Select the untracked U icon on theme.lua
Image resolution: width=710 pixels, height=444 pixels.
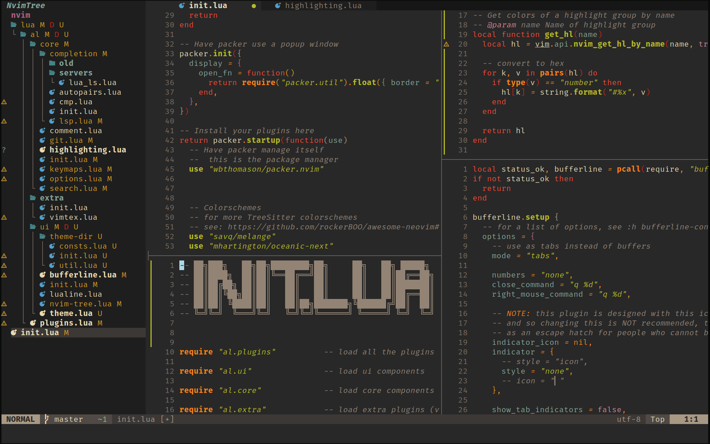(98, 313)
